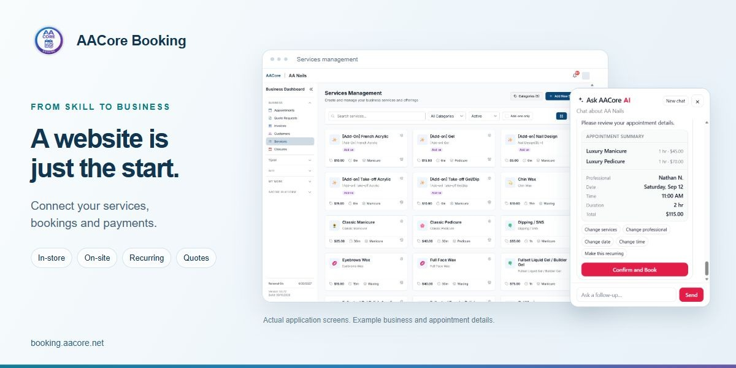Click the Dipping / SNS service icon

click(x=510, y=226)
